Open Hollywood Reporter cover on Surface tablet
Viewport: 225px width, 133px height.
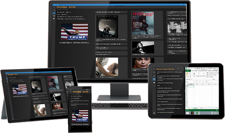tap(53, 83)
